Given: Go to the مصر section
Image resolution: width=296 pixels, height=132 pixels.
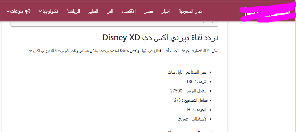Looking at the screenshot, I should pos(148,11).
